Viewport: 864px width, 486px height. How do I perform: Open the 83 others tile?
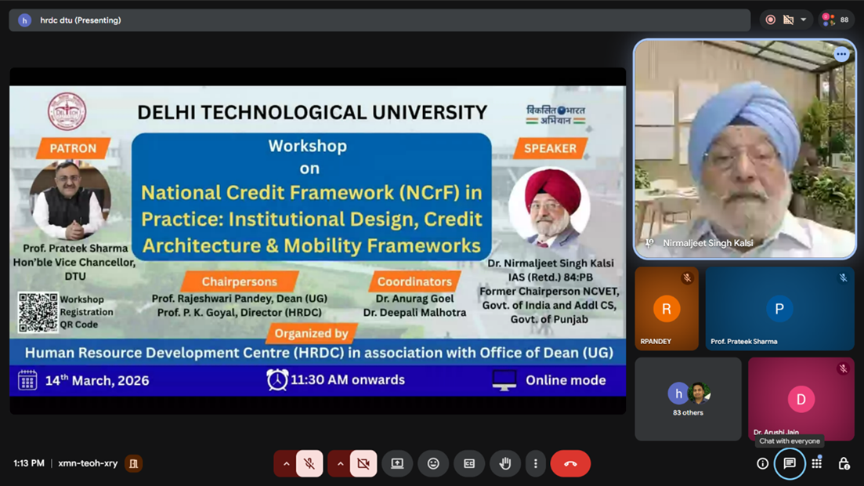pos(689,399)
